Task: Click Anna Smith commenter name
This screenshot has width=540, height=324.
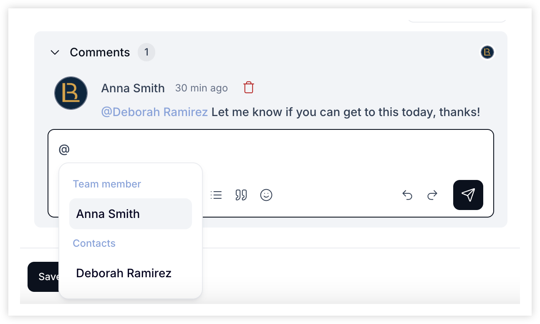Action: point(133,88)
